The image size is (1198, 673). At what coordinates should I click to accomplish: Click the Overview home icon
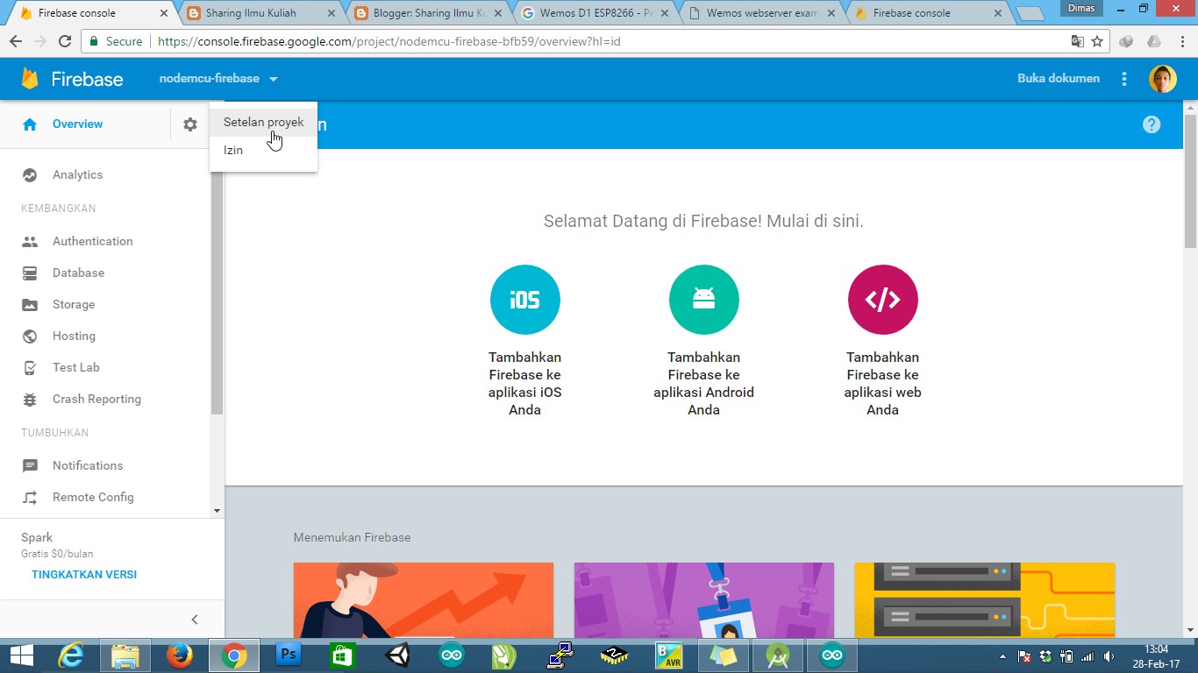(30, 124)
